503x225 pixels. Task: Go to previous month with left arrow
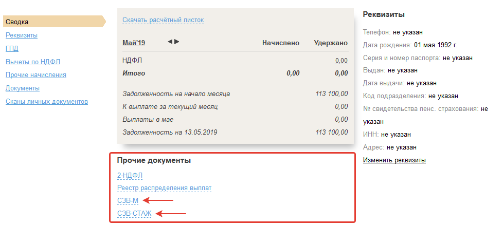coord(170,42)
